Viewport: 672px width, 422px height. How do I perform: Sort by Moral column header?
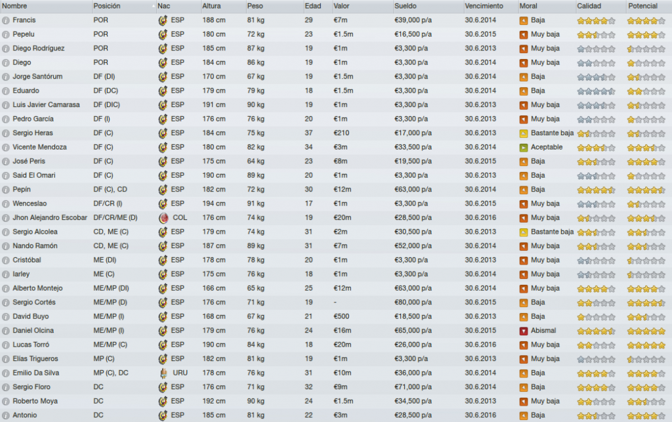tap(547, 6)
